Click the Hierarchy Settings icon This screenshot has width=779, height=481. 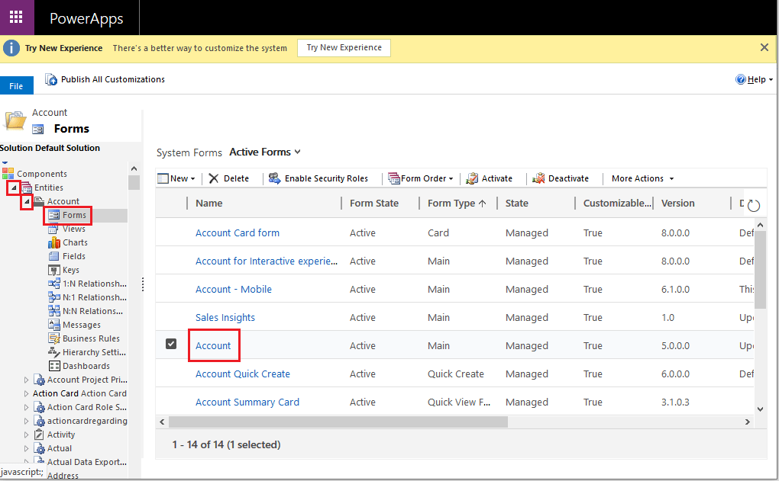tap(53, 352)
